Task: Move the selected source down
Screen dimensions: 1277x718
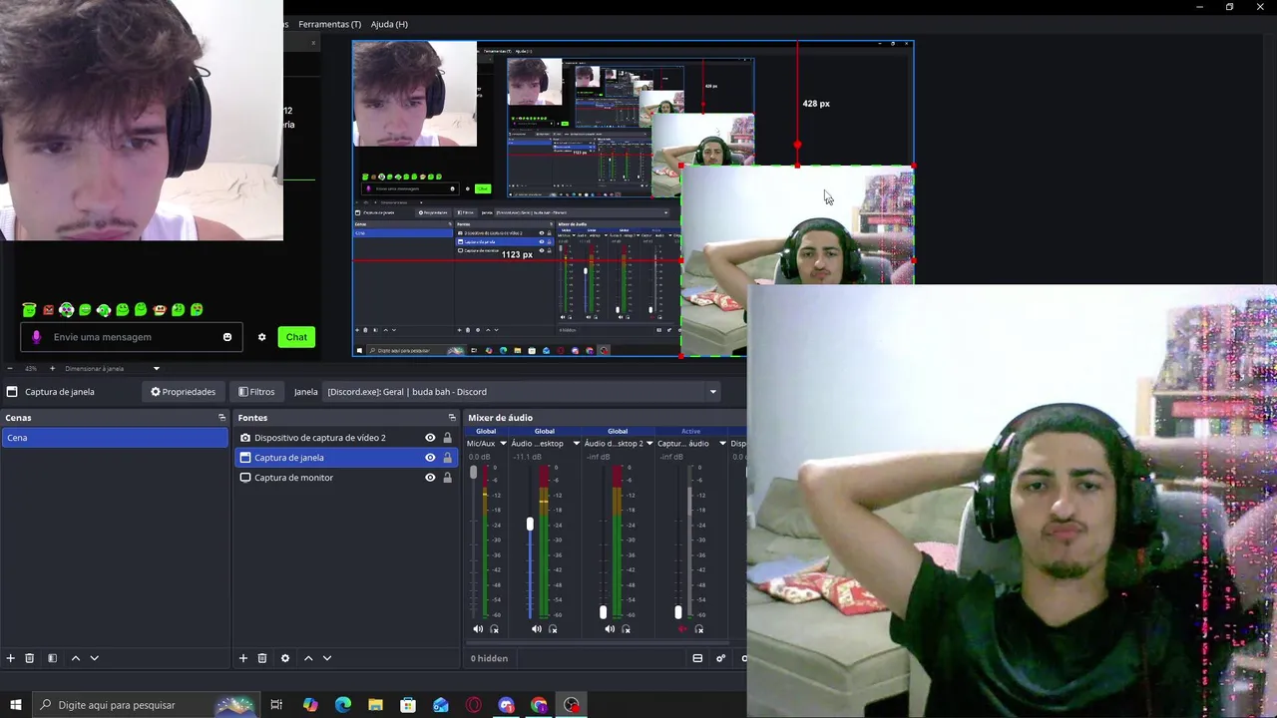Action: tap(326, 658)
